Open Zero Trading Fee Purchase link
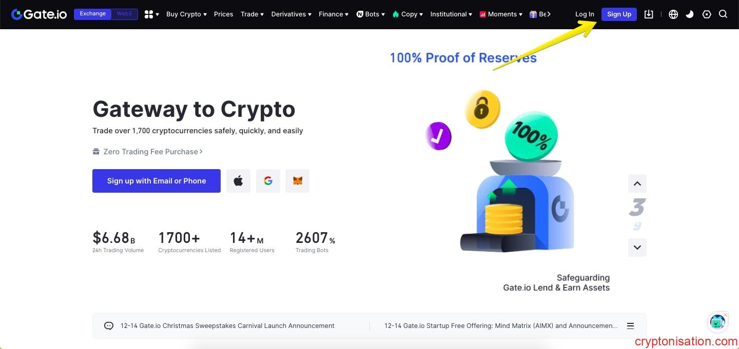The width and height of the screenshot is (739, 349). [150, 152]
